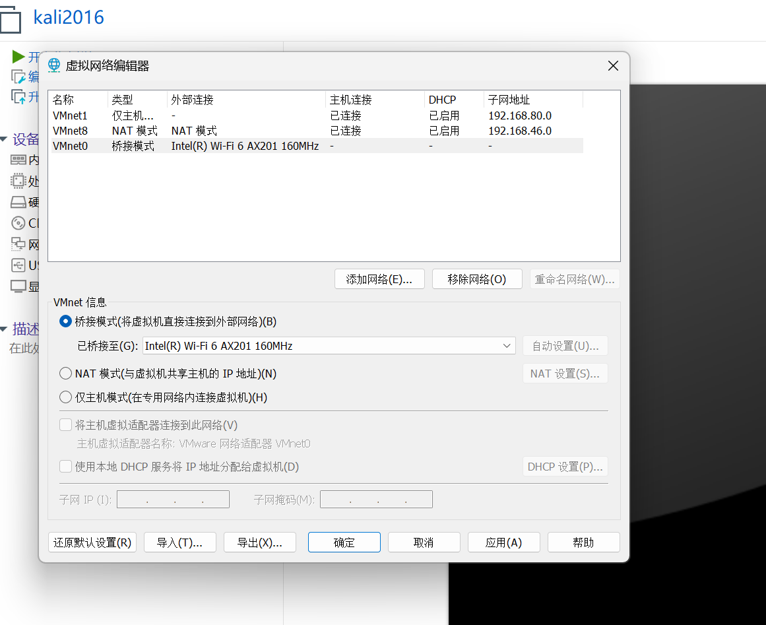Select the VMnet8 row in network list

pos(317,131)
